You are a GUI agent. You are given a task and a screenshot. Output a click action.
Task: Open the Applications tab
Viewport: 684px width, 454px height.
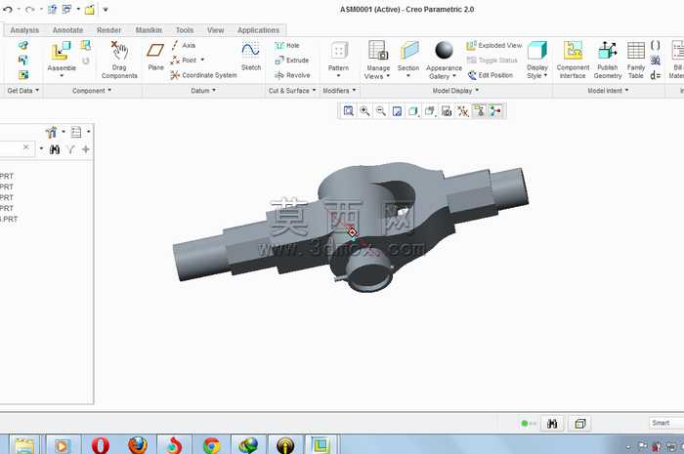click(258, 30)
